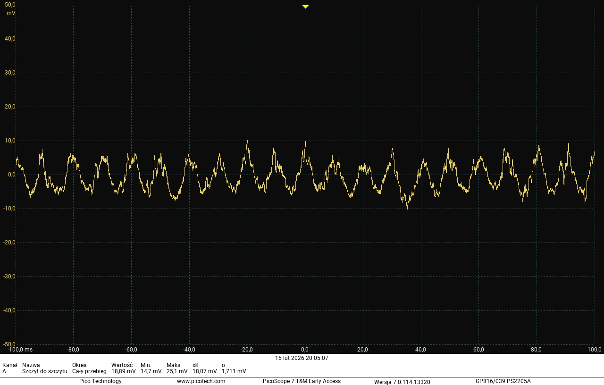
Task: Click the -100,0 ms time axis label
Action: pyautogui.click(x=20, y=350)
